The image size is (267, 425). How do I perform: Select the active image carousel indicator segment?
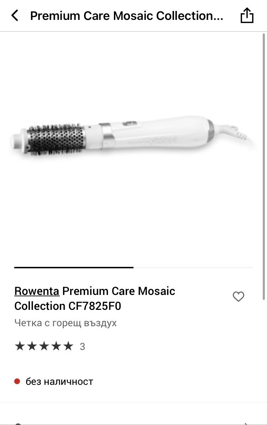[74, 268]
